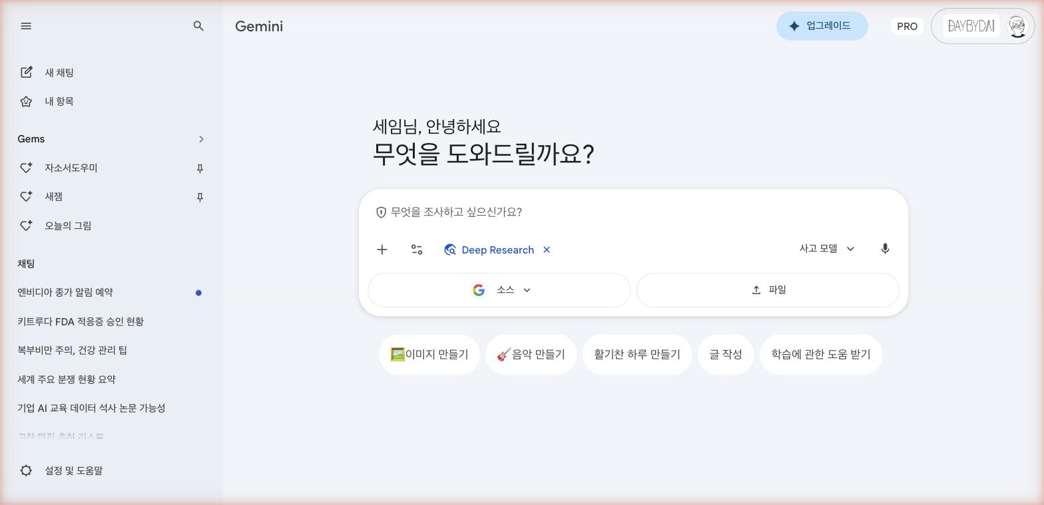Open chat 엔비디아 종가 알림 예약
The height and width of the screenshot is (505, 1044).
pos(65,293)
